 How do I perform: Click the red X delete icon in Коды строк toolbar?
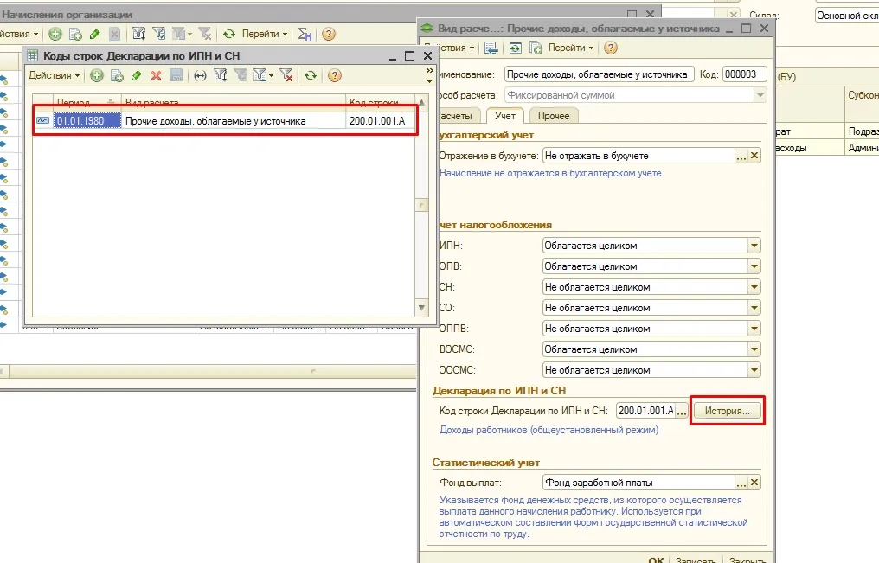157,75
